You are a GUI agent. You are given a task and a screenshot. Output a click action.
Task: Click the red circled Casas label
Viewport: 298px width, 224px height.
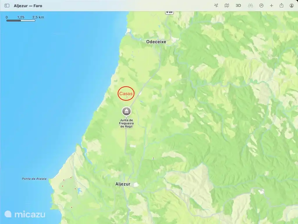pyautogui.click(x=126, y=93)
